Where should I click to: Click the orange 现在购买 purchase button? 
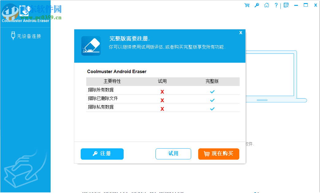(x=218, y=154)
